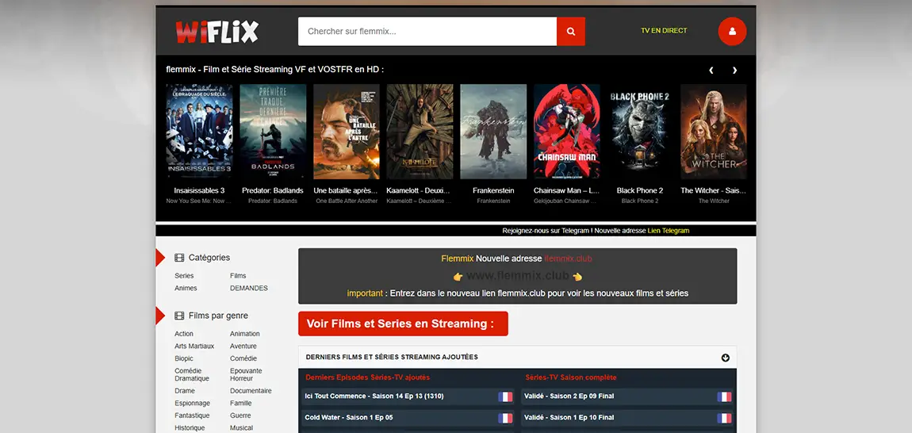This screenshot has width=912, height=433.
Task: Click the Frankenstein title under poster
Action: point(493,190)
